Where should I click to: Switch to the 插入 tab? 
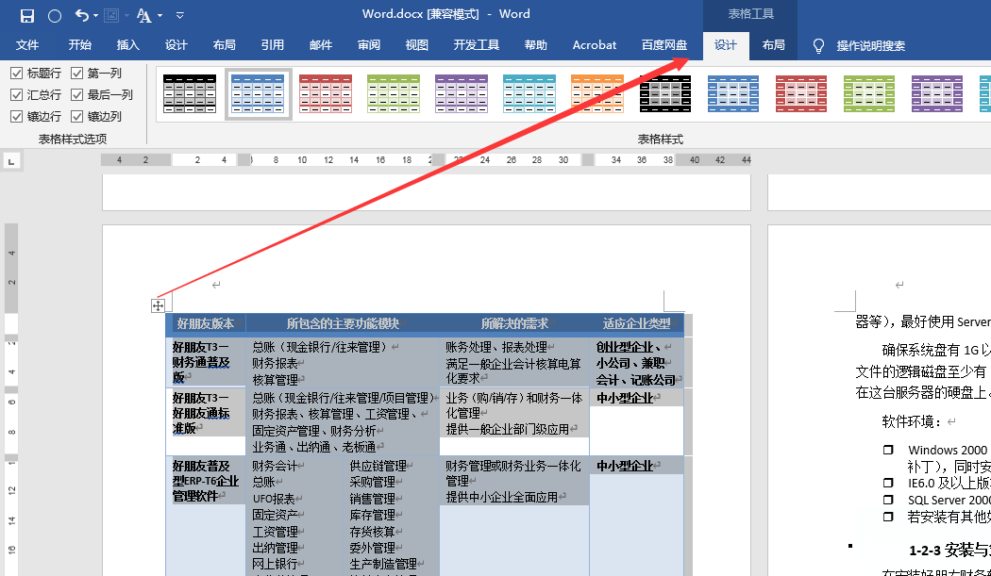(x=128, y=45)
